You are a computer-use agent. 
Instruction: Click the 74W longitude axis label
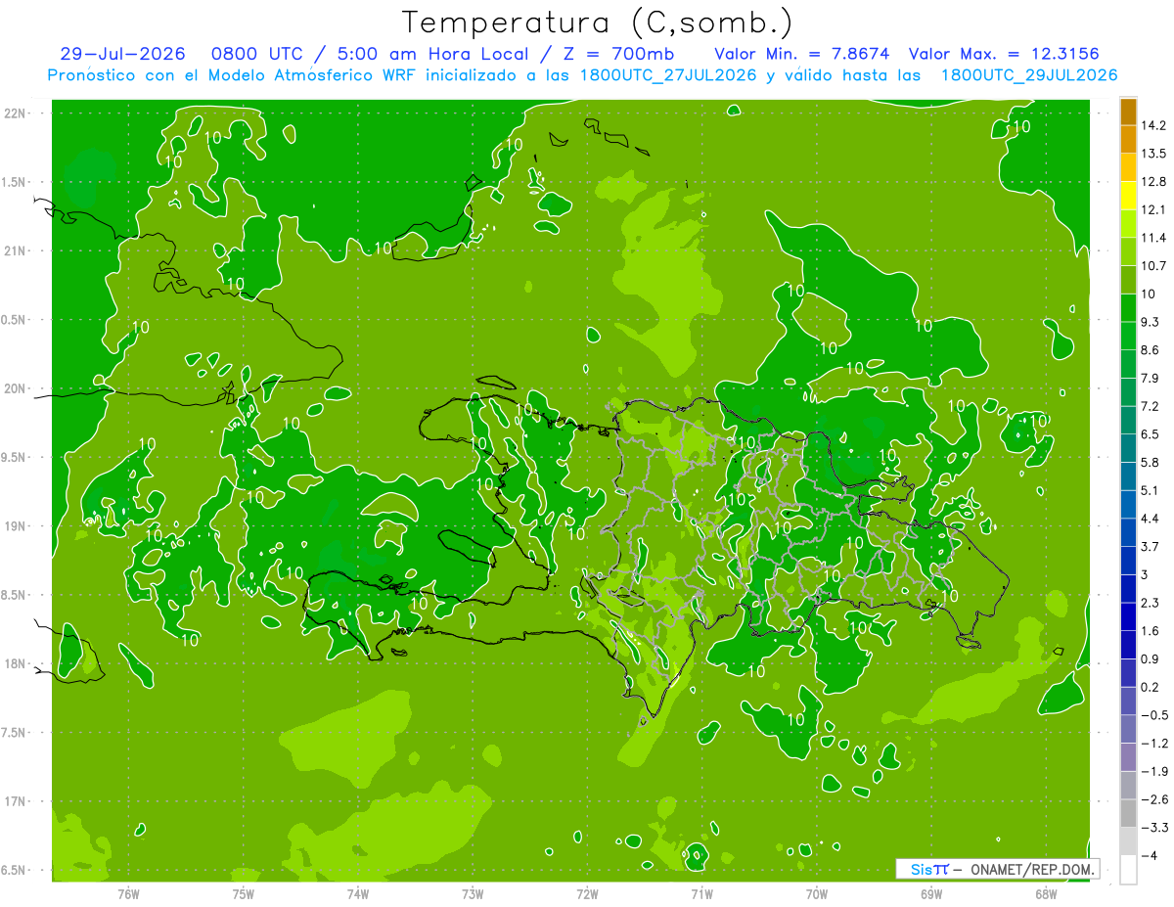(358, 894)
